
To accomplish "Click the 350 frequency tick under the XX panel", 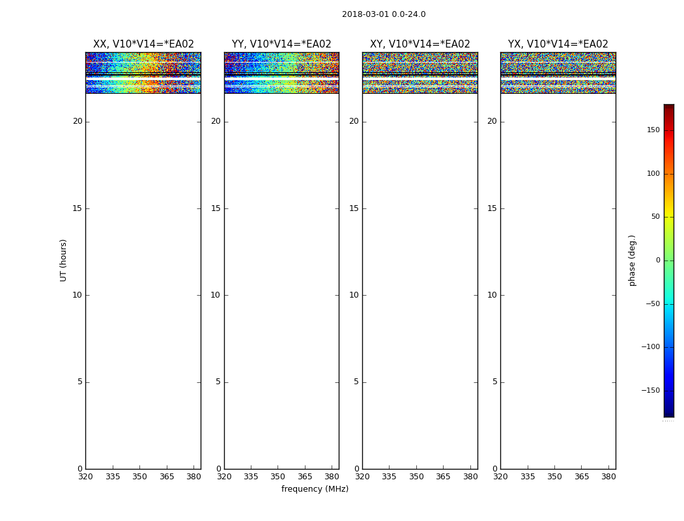I will tap(139, 477).
